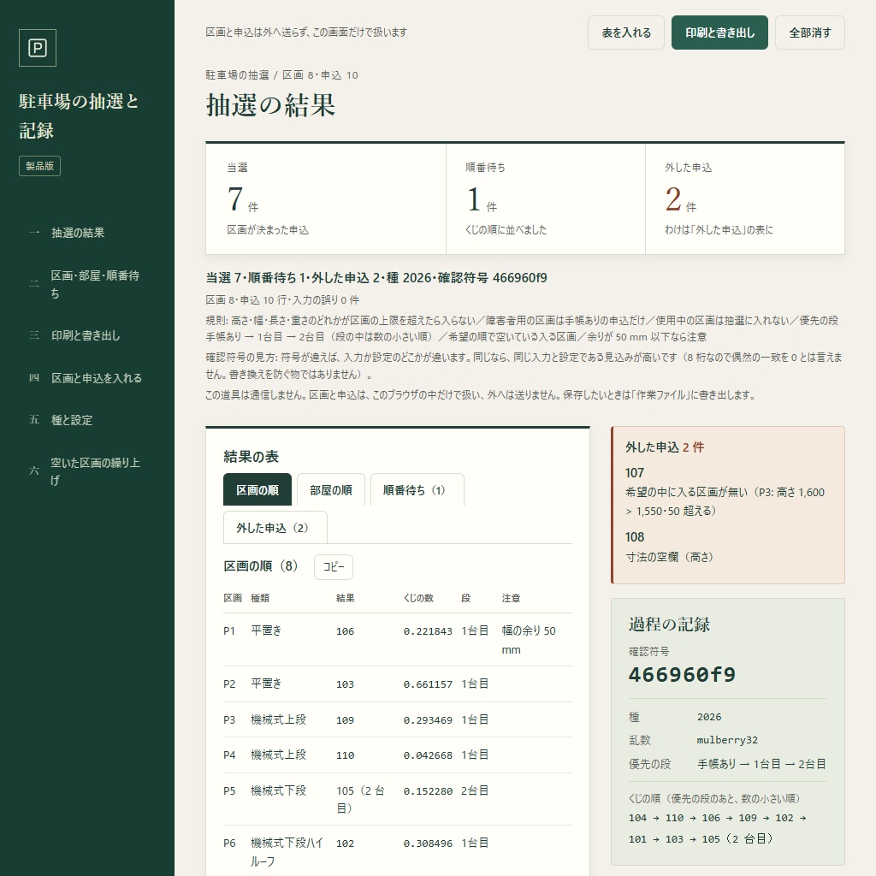Click 2台目 in the P5 row
Image resolution: width=876 pixels, height=876 pixels.
pyautogui.click(x=475, y=790)
